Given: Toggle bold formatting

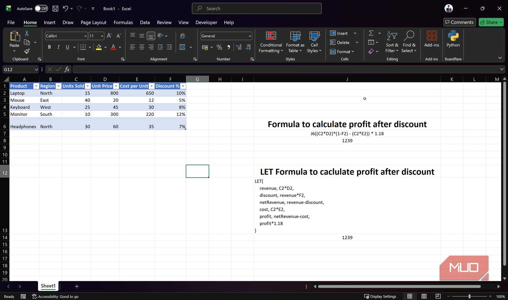Looking at the screenshot, I should (x=49, y=47).
